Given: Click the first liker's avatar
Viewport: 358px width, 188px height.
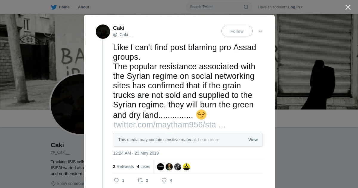Looking at the screenshot, I should [x=161, y=167].
